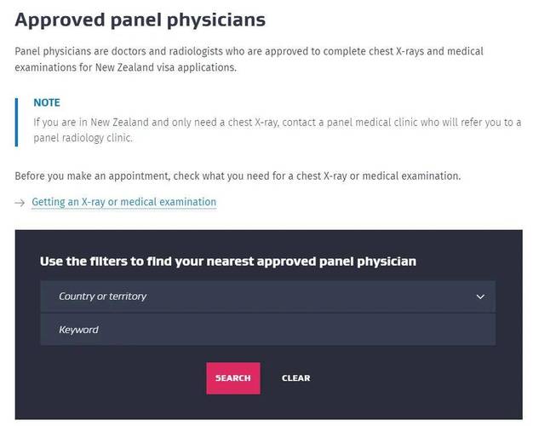The height and width of the screenshot is (426, 533).
Task: Click the chevron arrow in country selector
Action: click(480, 296)
